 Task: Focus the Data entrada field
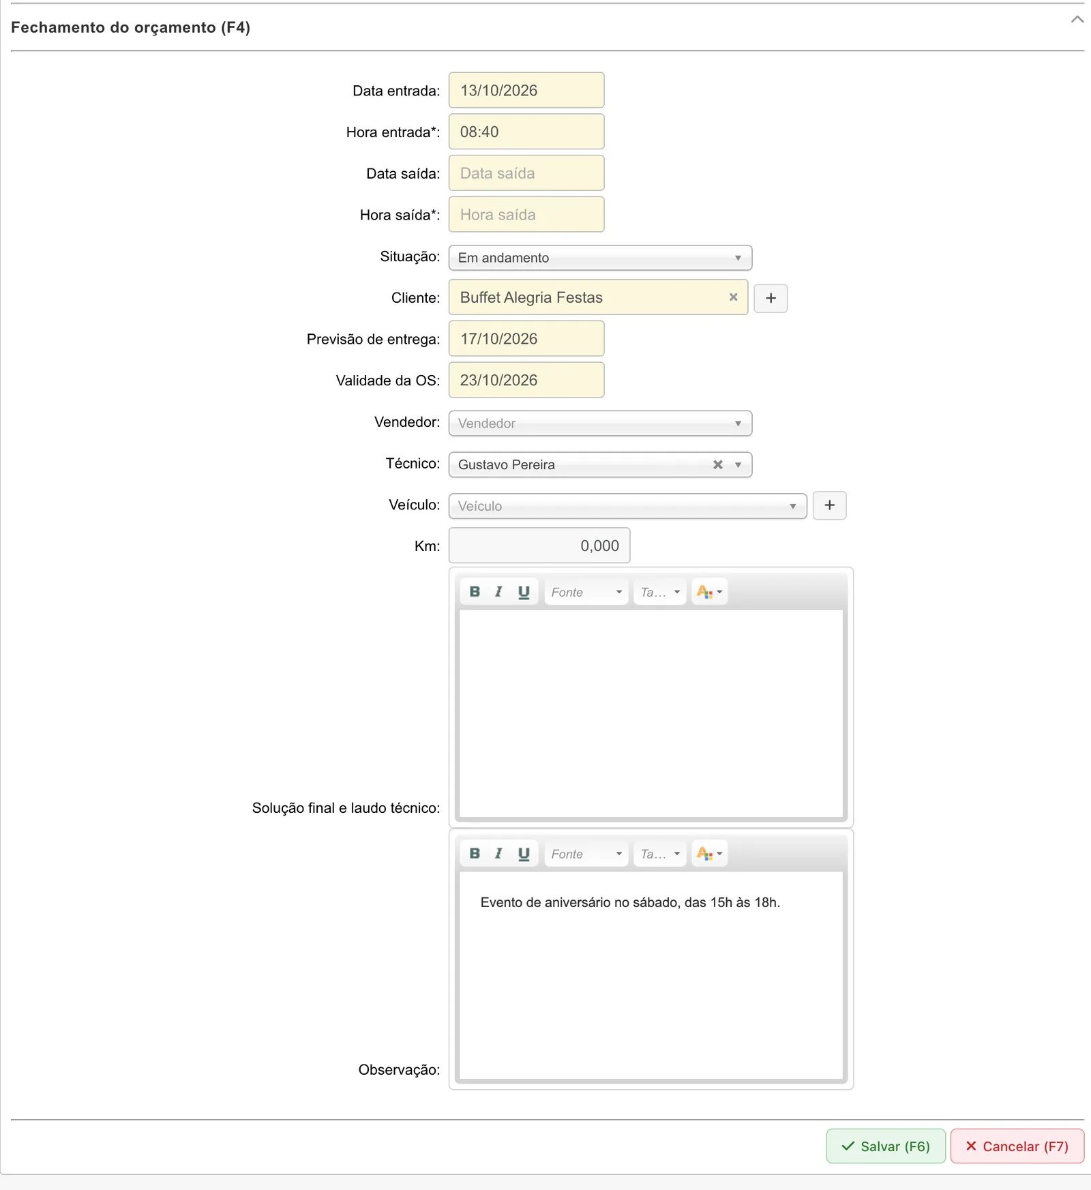coord(526,90)
